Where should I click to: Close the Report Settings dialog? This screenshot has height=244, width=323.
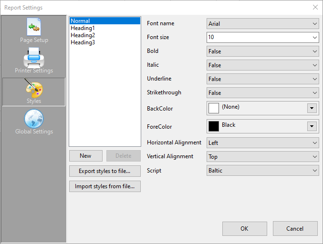(x=315, y=8)
